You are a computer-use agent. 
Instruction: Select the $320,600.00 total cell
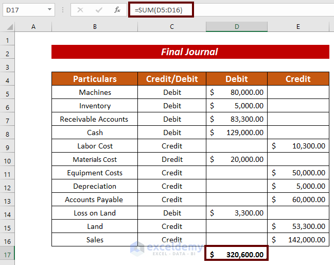(x=236, y=253)
